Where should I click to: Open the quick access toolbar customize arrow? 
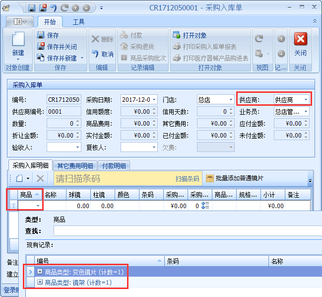pyautogui.click(x=101, y=8)
